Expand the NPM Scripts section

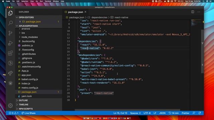pyautogui.click(x=26, y=109)
